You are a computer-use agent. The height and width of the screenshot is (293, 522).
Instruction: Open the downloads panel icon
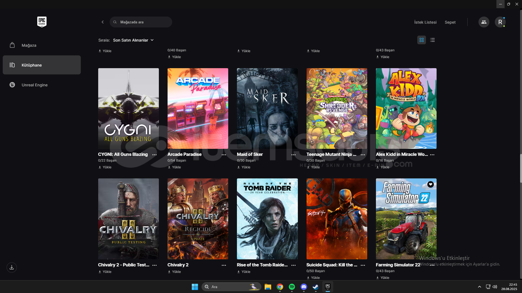[x=12, y=267]
